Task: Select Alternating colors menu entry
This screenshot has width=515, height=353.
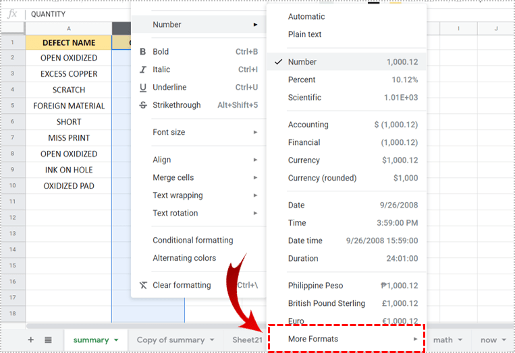Action: coord(184,258)
